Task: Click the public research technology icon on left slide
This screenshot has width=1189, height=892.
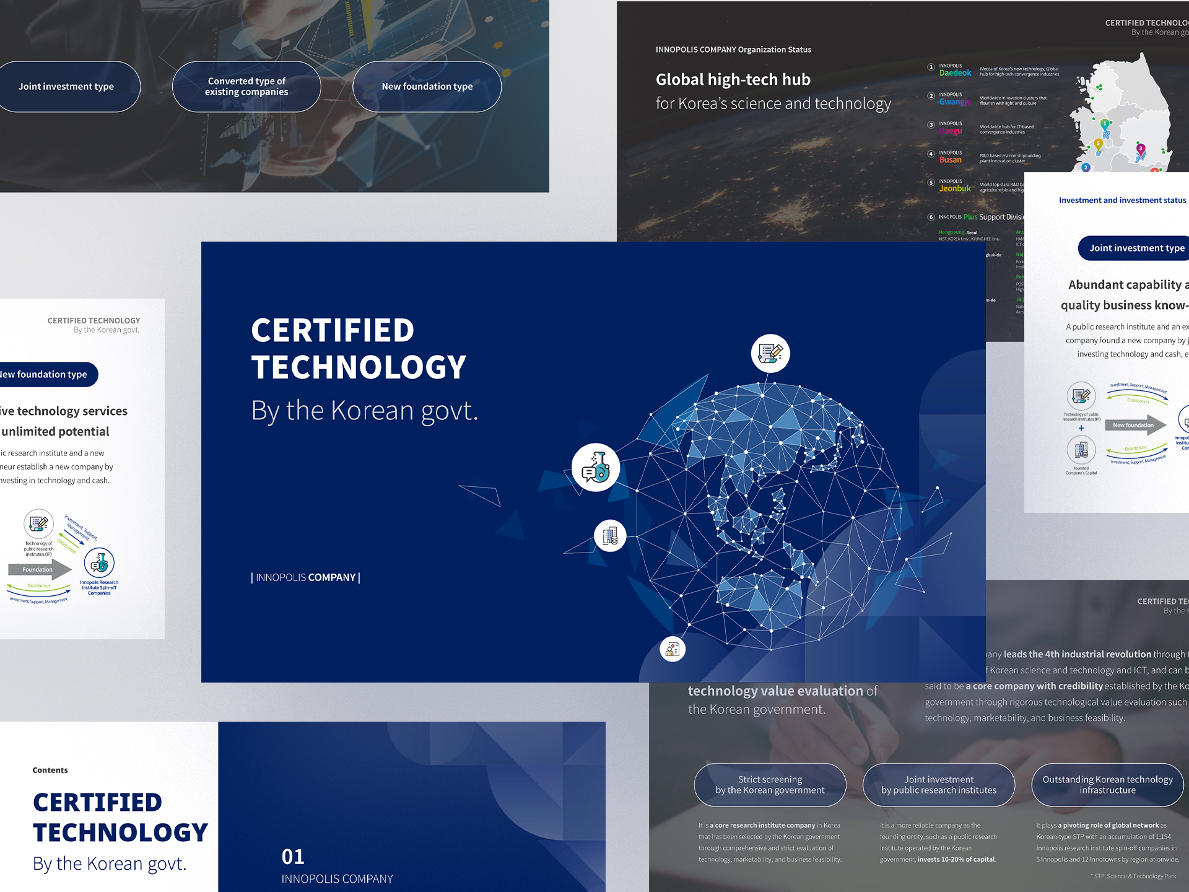Action: 38,524
